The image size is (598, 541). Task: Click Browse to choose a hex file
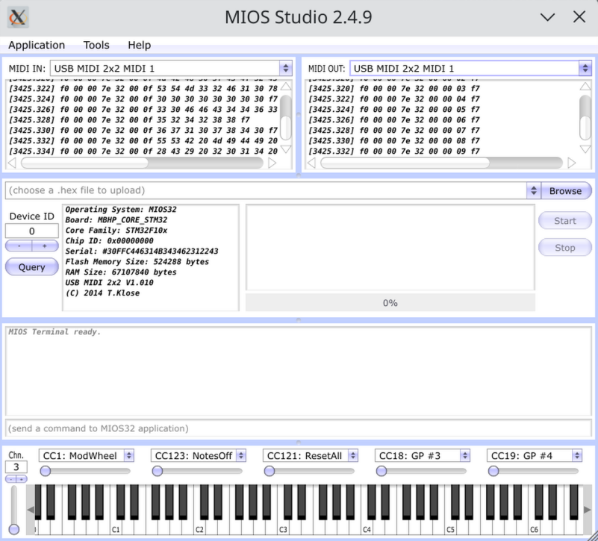coord(564,190)
